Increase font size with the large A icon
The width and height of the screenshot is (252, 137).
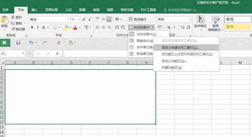84,19
